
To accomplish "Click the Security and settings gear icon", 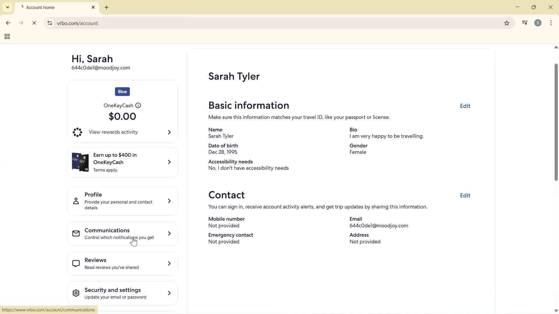I will click(x=76, y=293).
